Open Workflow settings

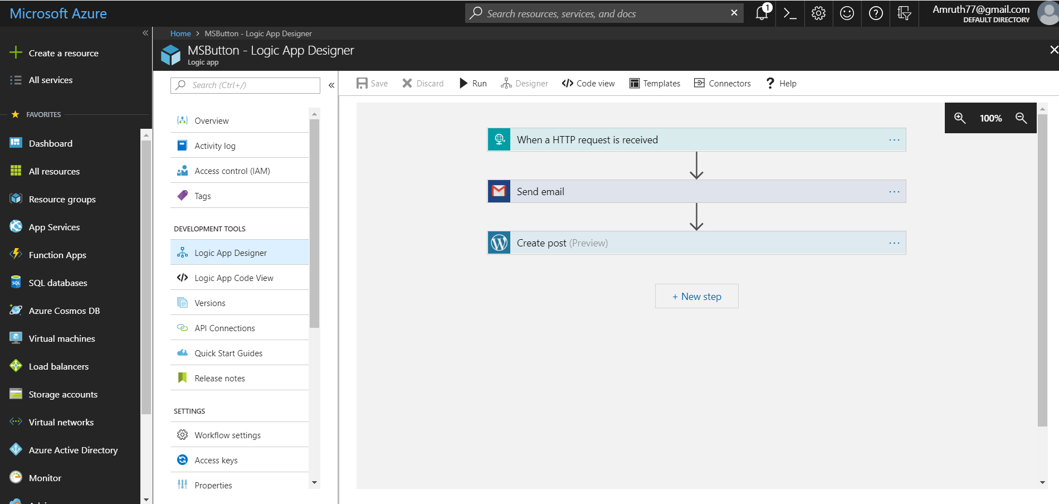pos(227,435)
